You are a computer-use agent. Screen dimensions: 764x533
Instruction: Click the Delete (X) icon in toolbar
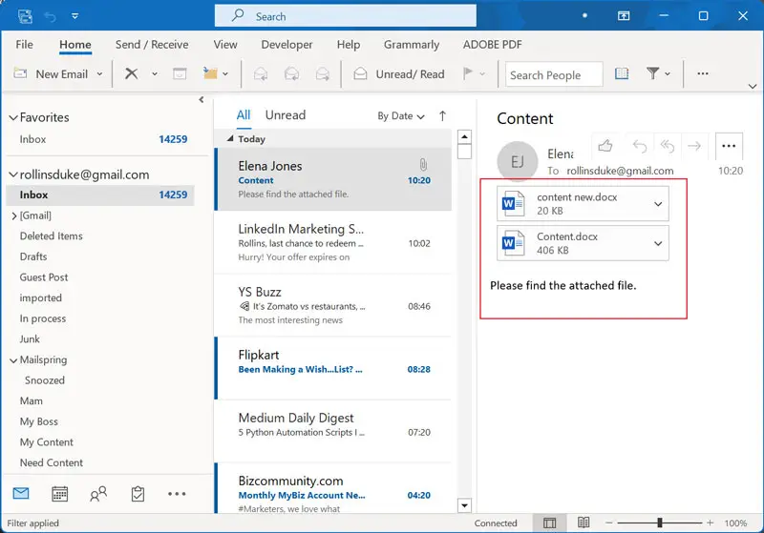click(x=131, y=73)
